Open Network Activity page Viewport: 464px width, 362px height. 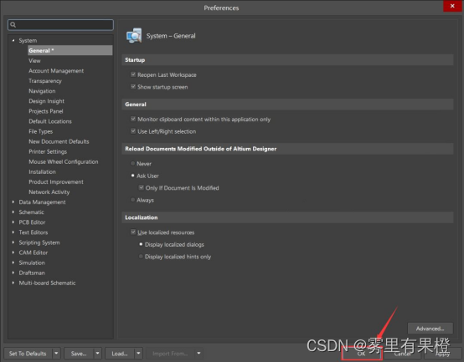pyautogui.click(x=49, y=192)
